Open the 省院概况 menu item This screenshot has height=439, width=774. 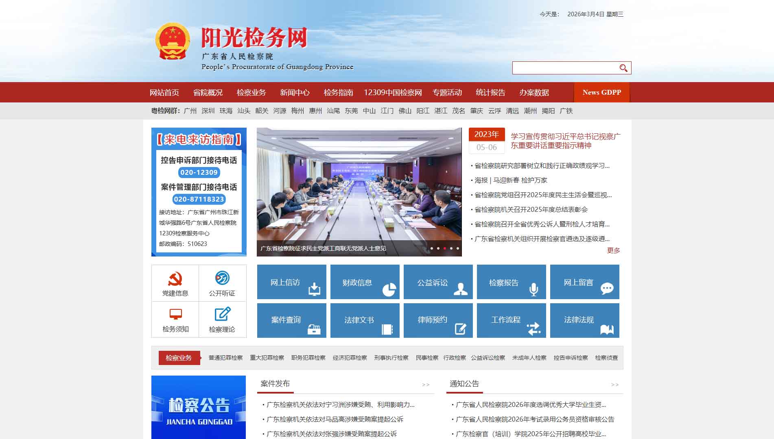pyautogui.click(x=208, y=93)
